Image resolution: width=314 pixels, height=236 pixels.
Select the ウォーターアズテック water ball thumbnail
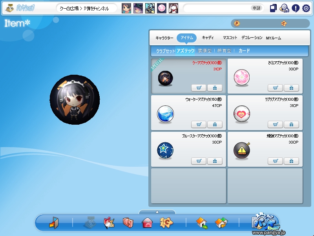point(165,114)
